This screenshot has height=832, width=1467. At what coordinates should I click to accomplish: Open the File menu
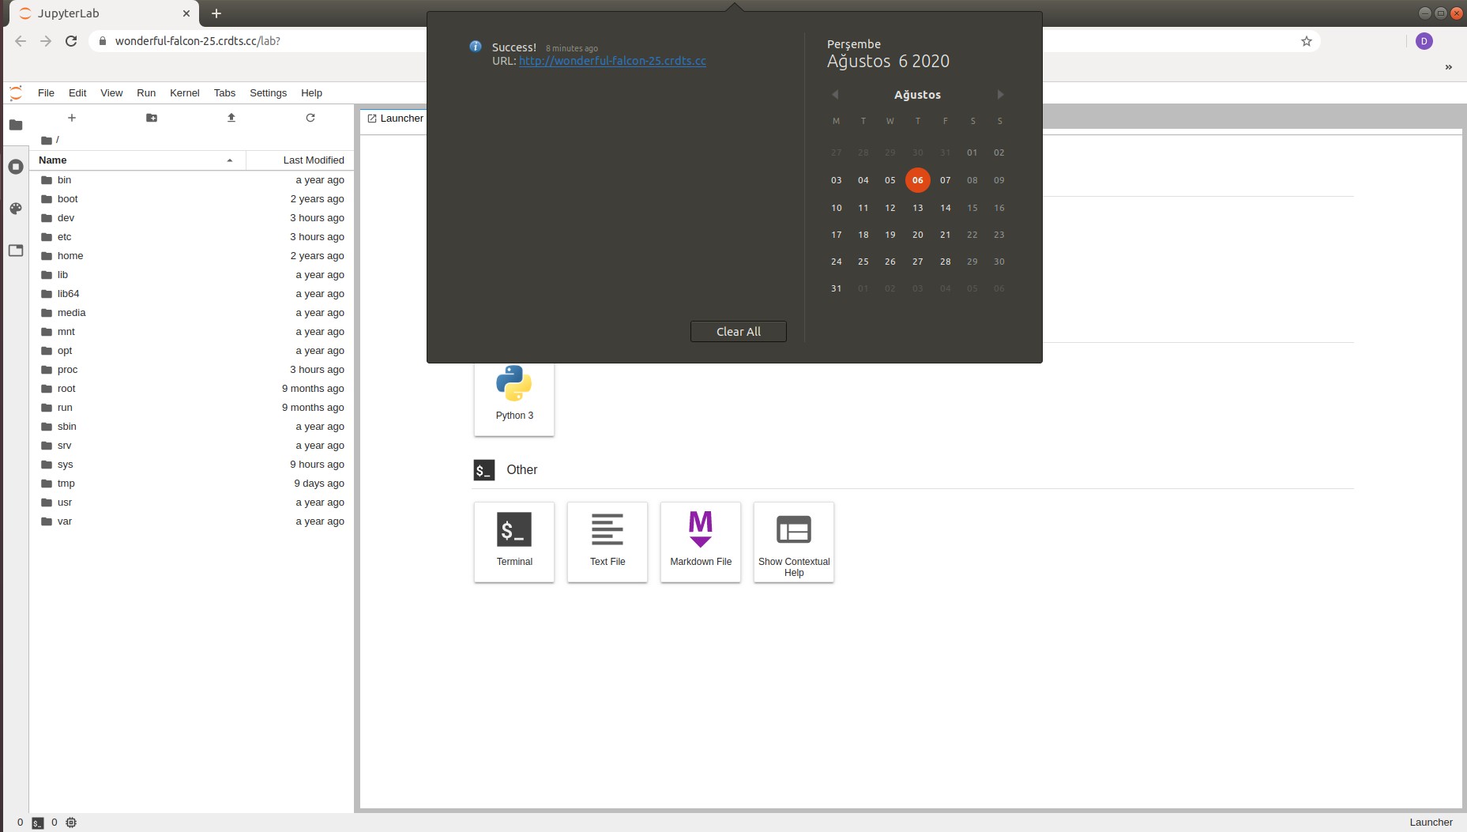46,93
